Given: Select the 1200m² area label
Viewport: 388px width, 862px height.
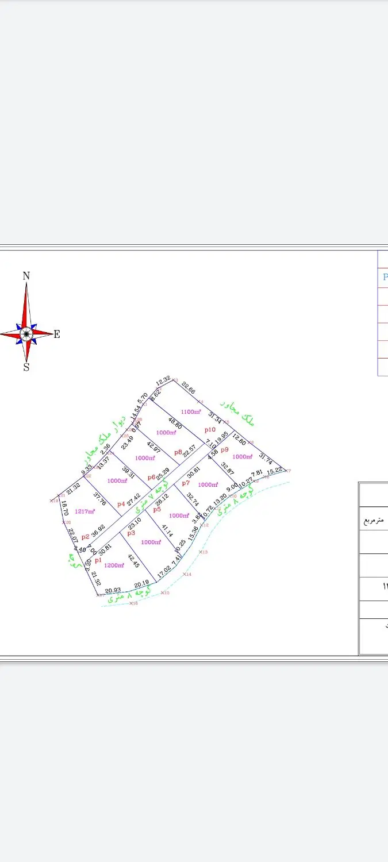Looking at the screenshot, I should [x=114, y=565].
